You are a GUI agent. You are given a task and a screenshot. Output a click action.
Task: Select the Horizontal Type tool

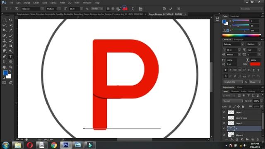[x=11, y=56]
